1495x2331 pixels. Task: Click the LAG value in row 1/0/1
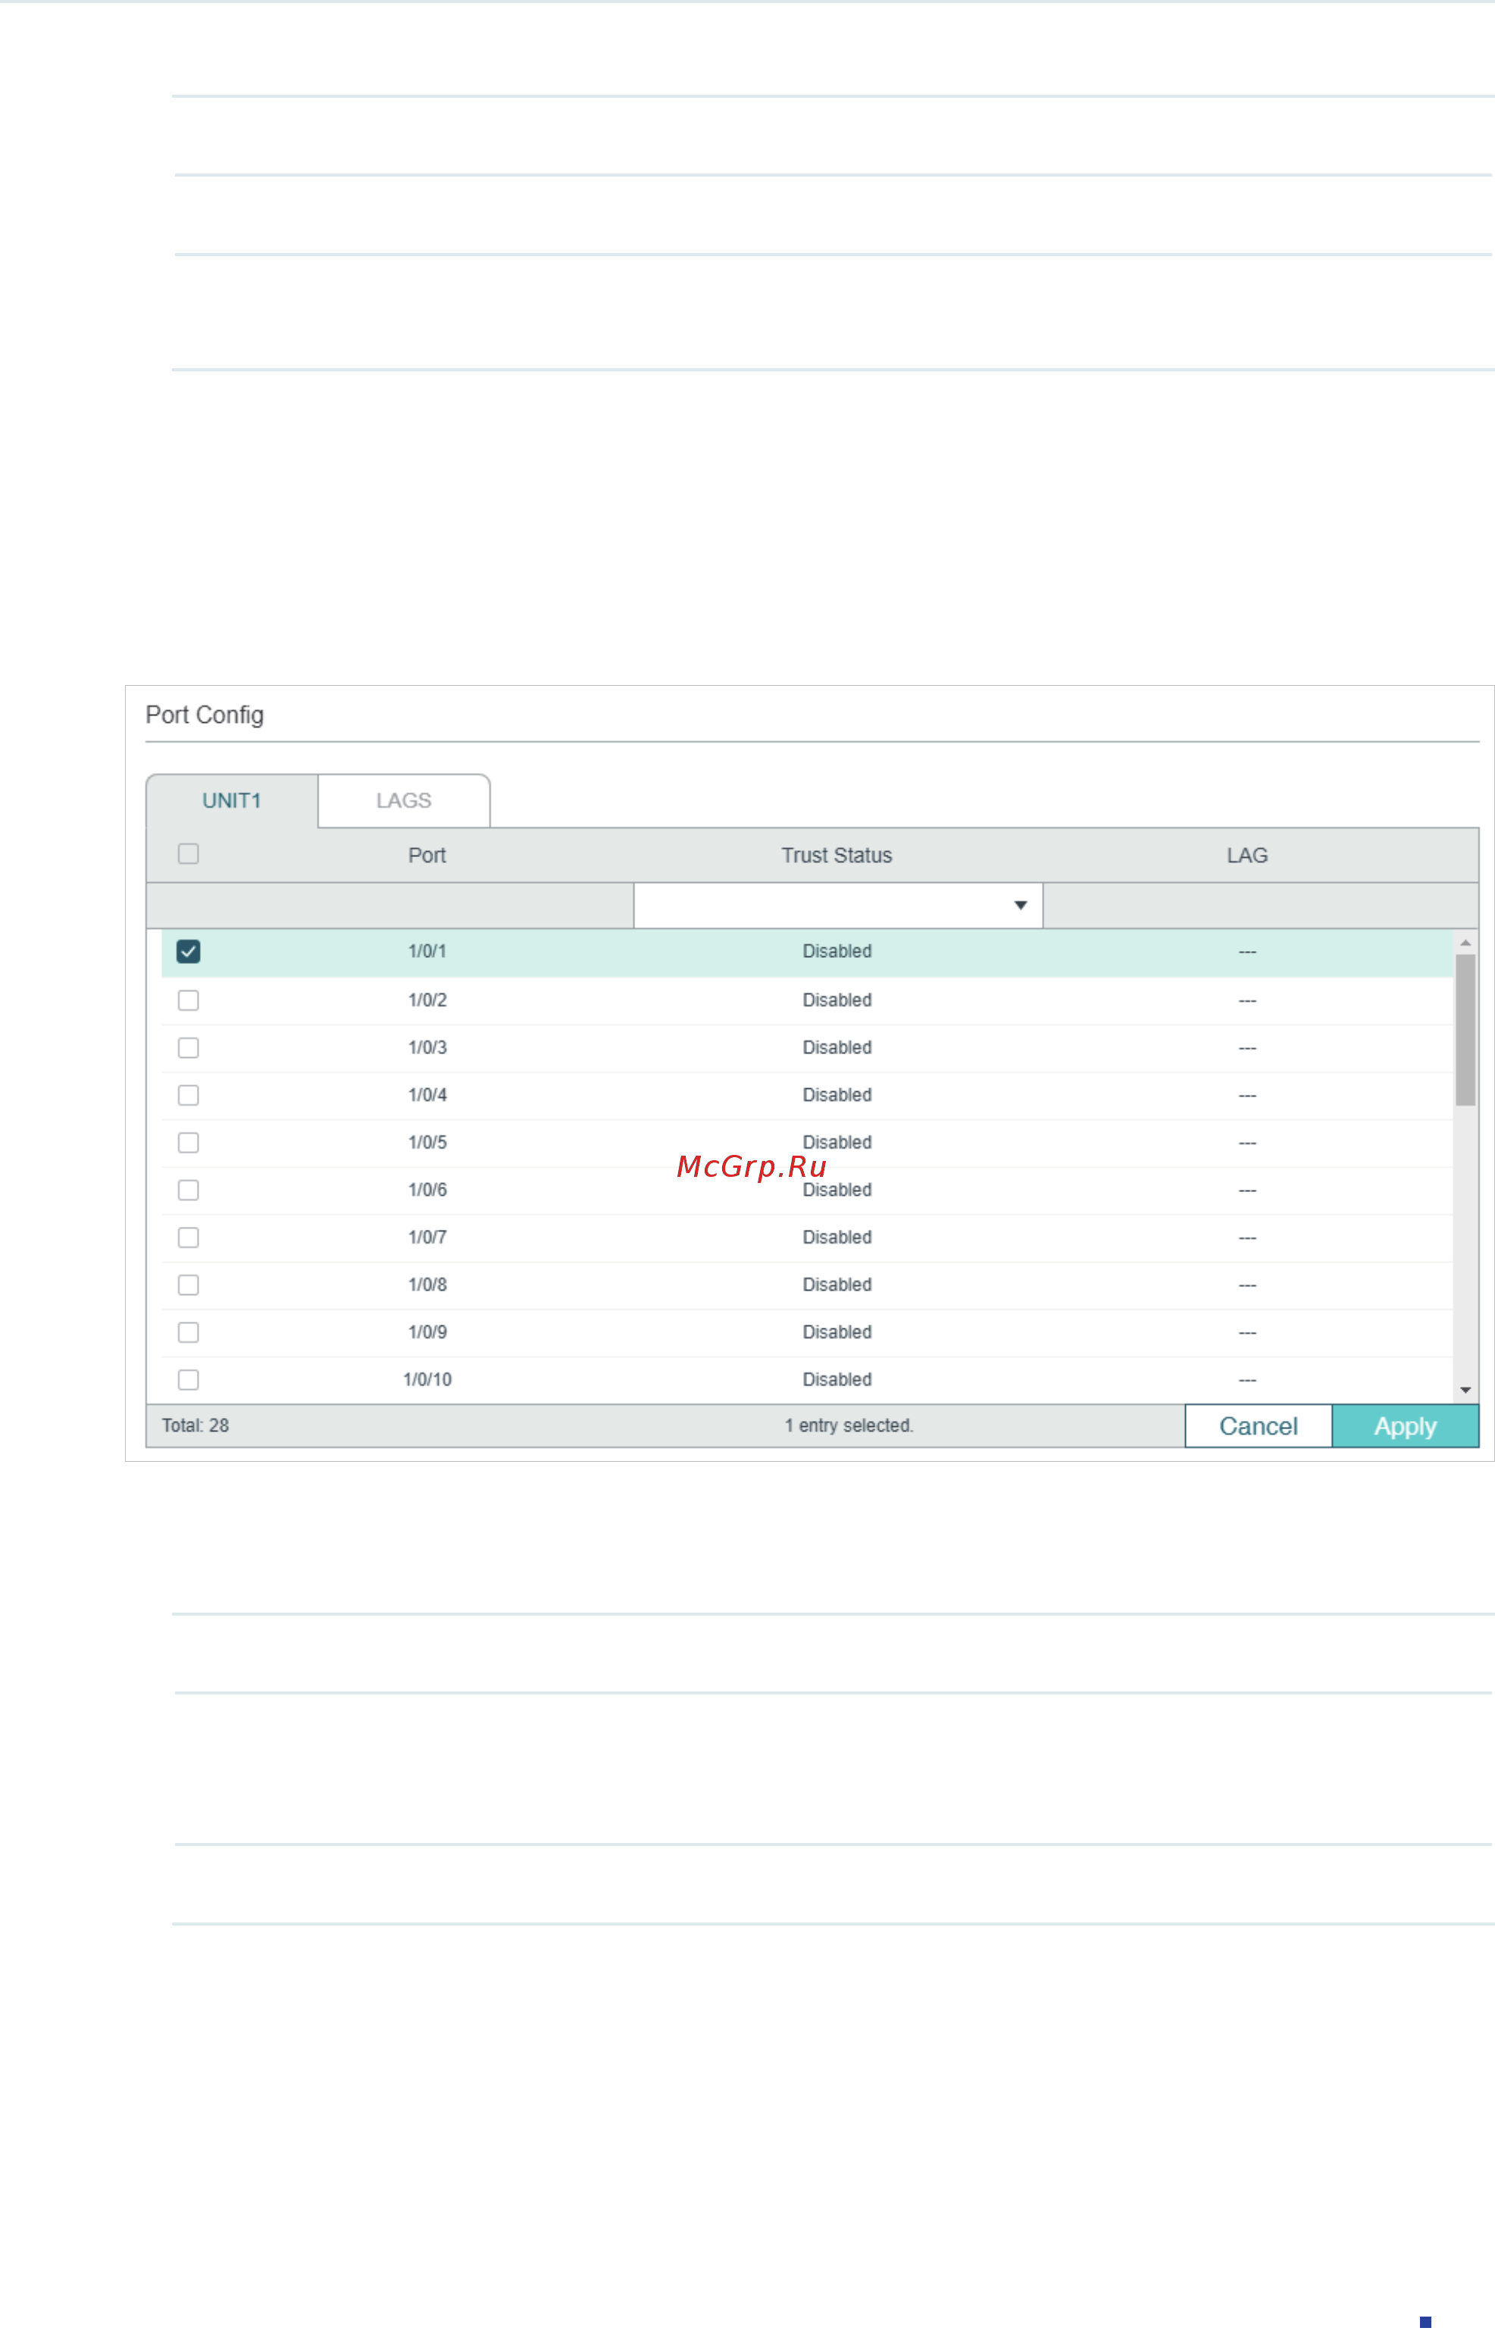[x=1247, y=952]
